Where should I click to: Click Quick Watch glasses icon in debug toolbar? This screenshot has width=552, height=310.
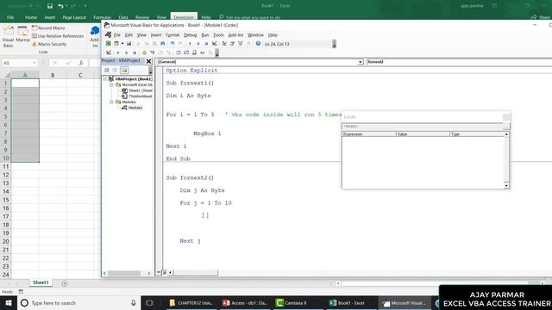click(x=203, y=53)
